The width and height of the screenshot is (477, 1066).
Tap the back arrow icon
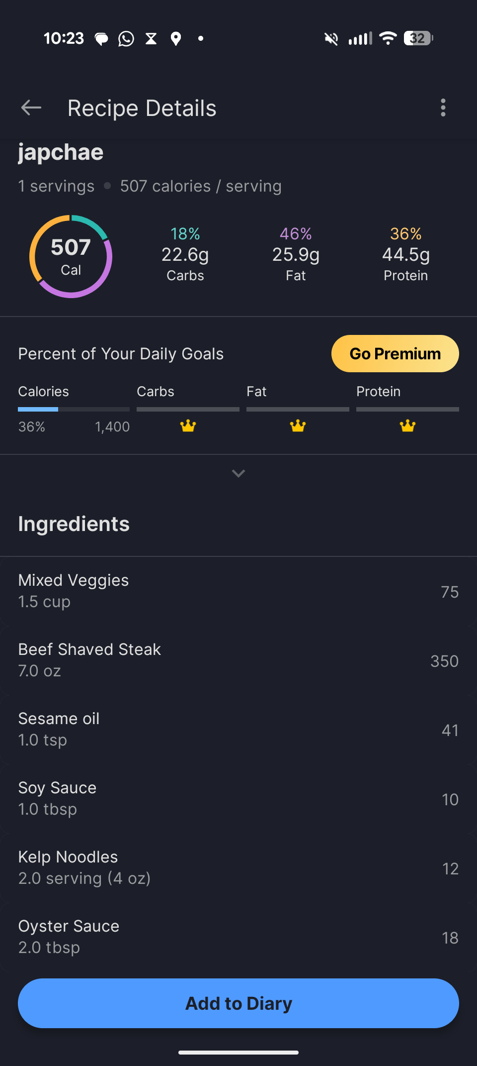pyautogui.click(x=31, y=107)
